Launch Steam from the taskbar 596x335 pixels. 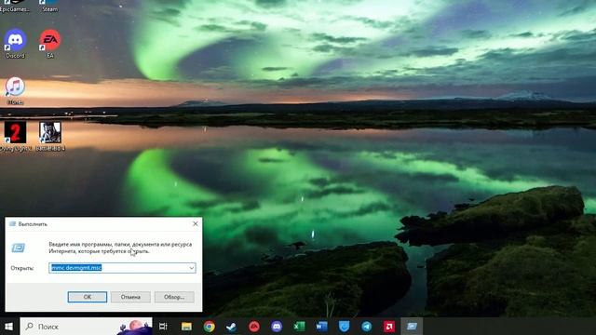(x=231, y=327)
